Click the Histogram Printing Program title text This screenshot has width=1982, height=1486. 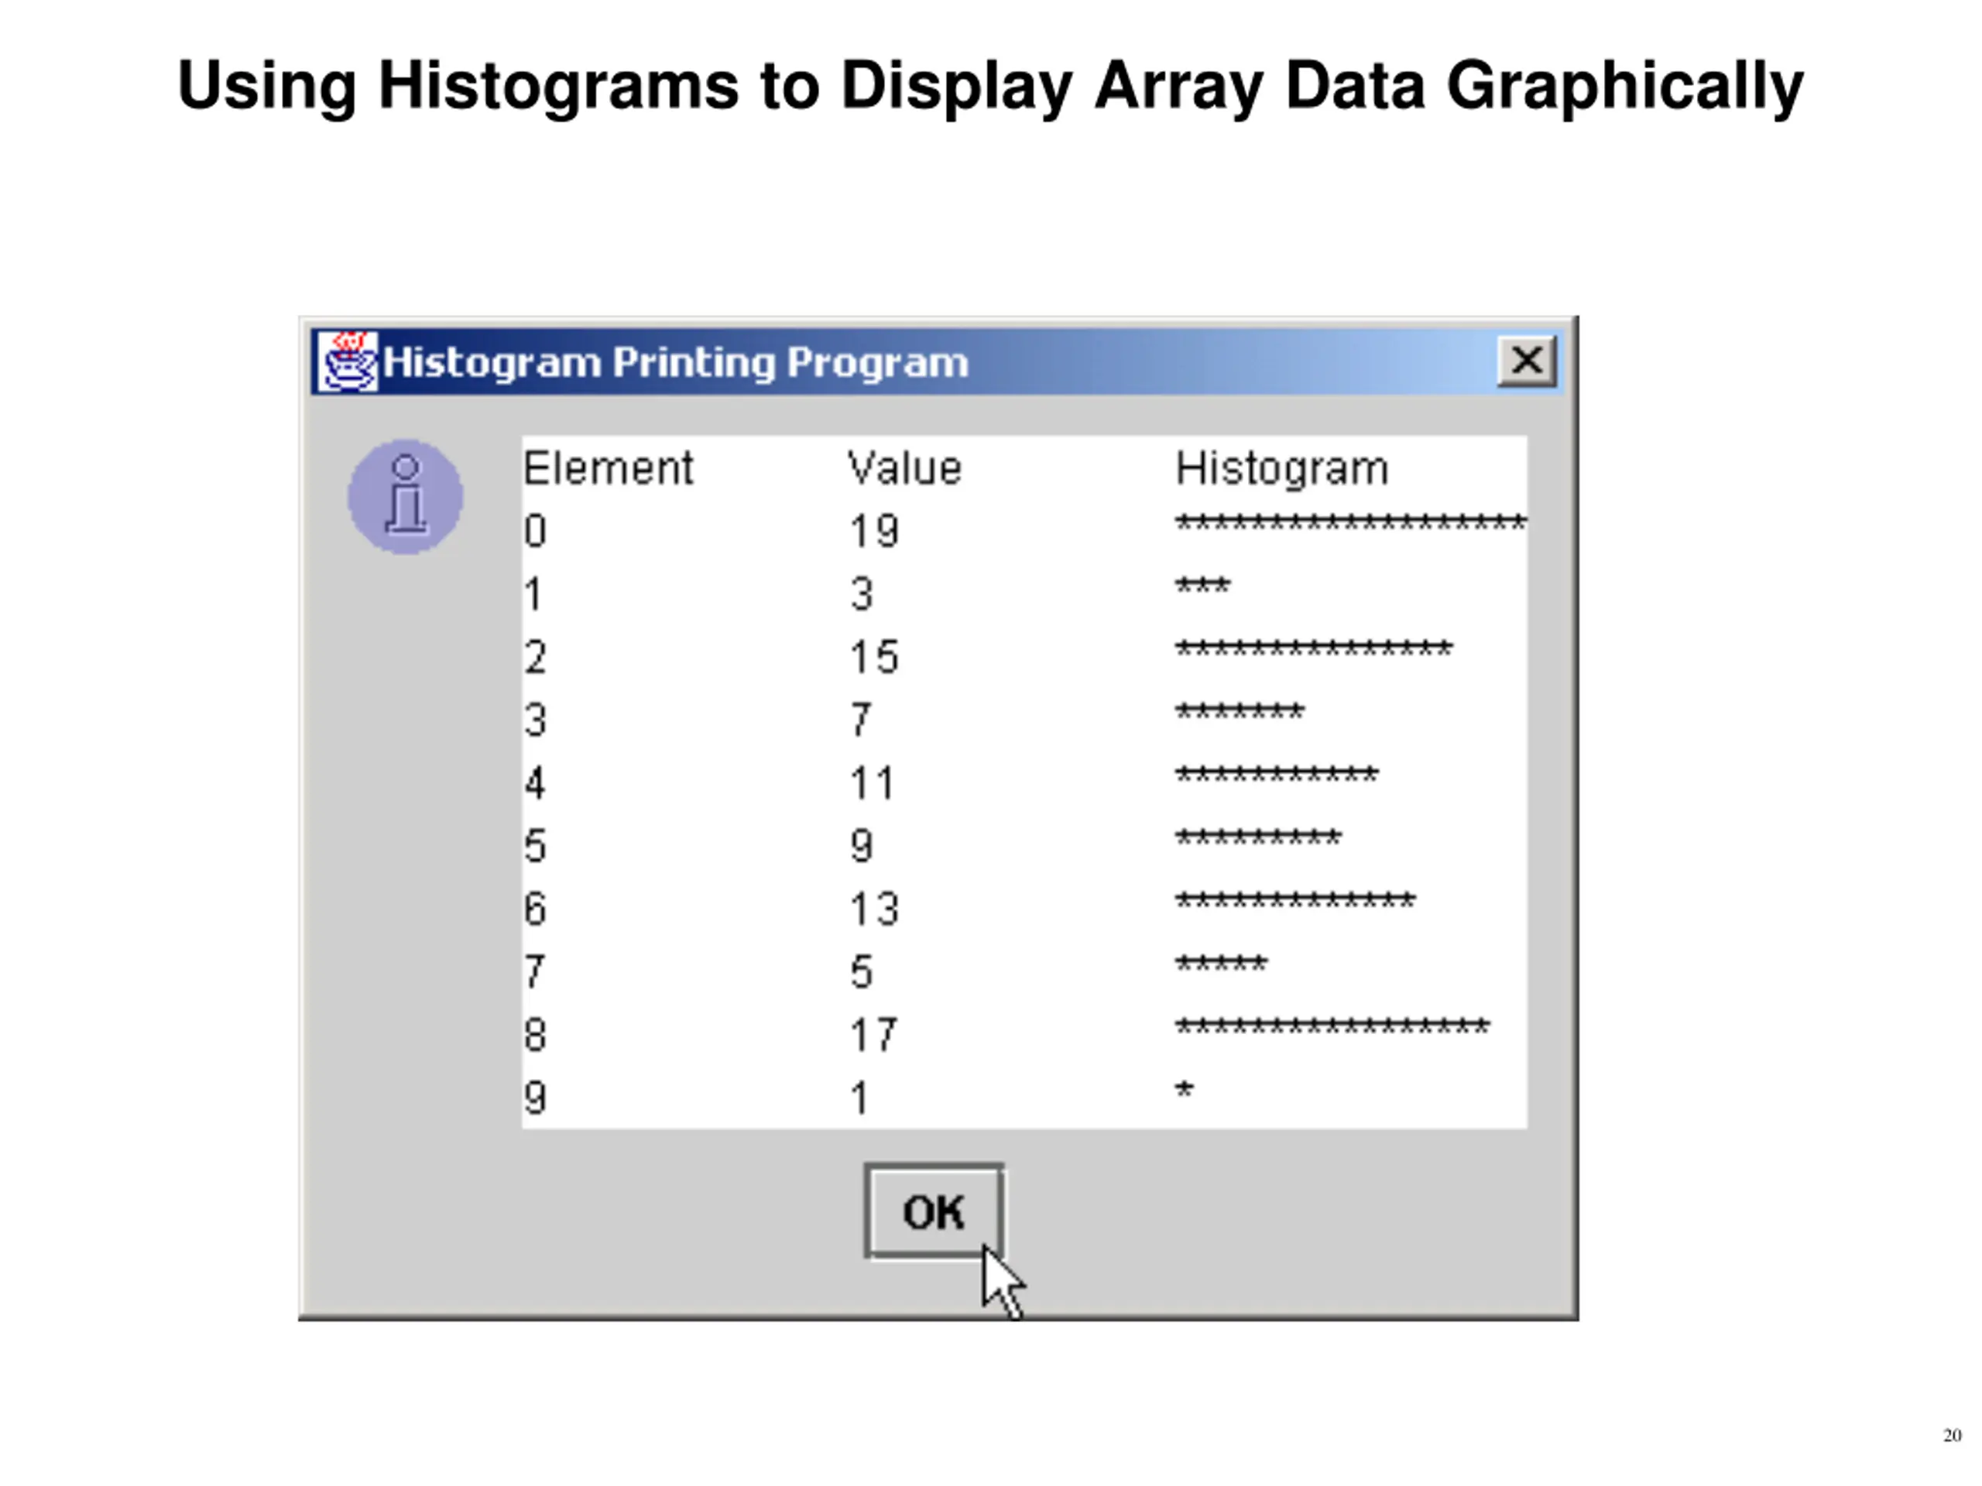676,363
